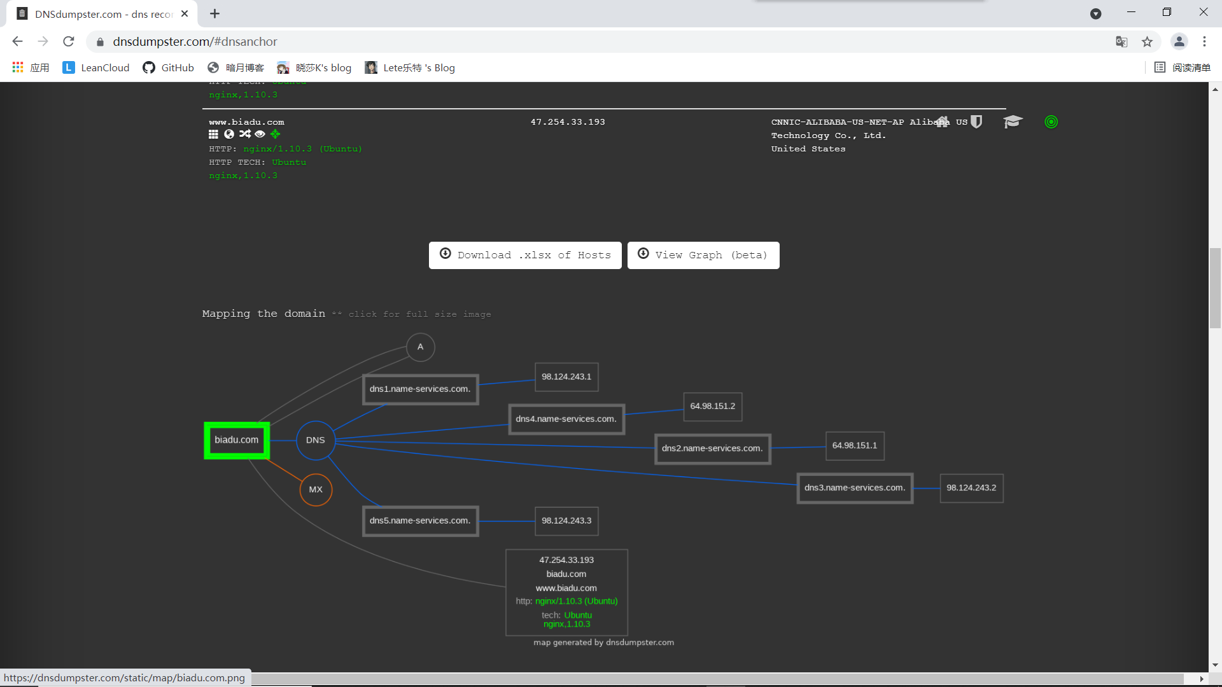Image resolution: width=1222 pixels, height=687 pixels.
Task: Click the vertical scrollbar thumb
Action: pos(1215,288)
